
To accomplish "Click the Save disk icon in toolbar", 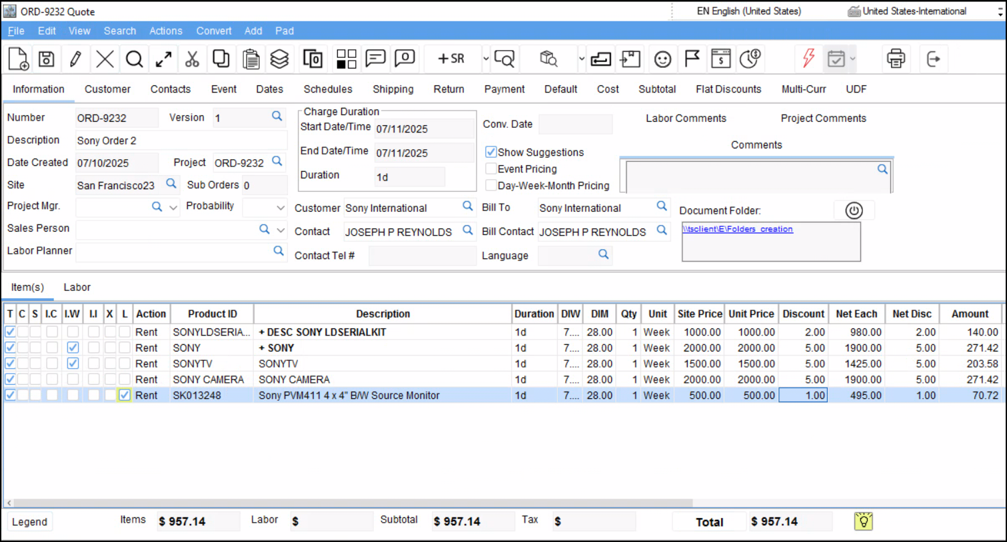I will pos(47,59).
